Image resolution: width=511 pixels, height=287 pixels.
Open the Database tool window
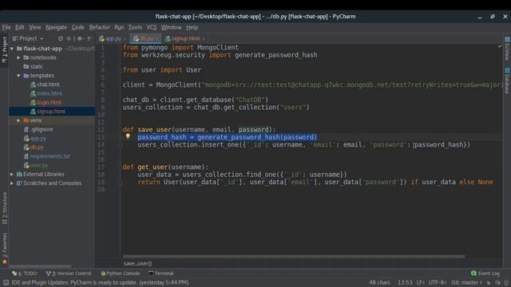point(507,81)
